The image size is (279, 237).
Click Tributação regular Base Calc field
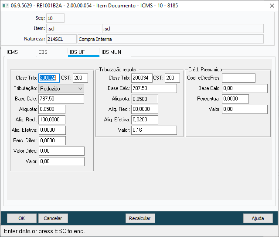coord(154,88)
